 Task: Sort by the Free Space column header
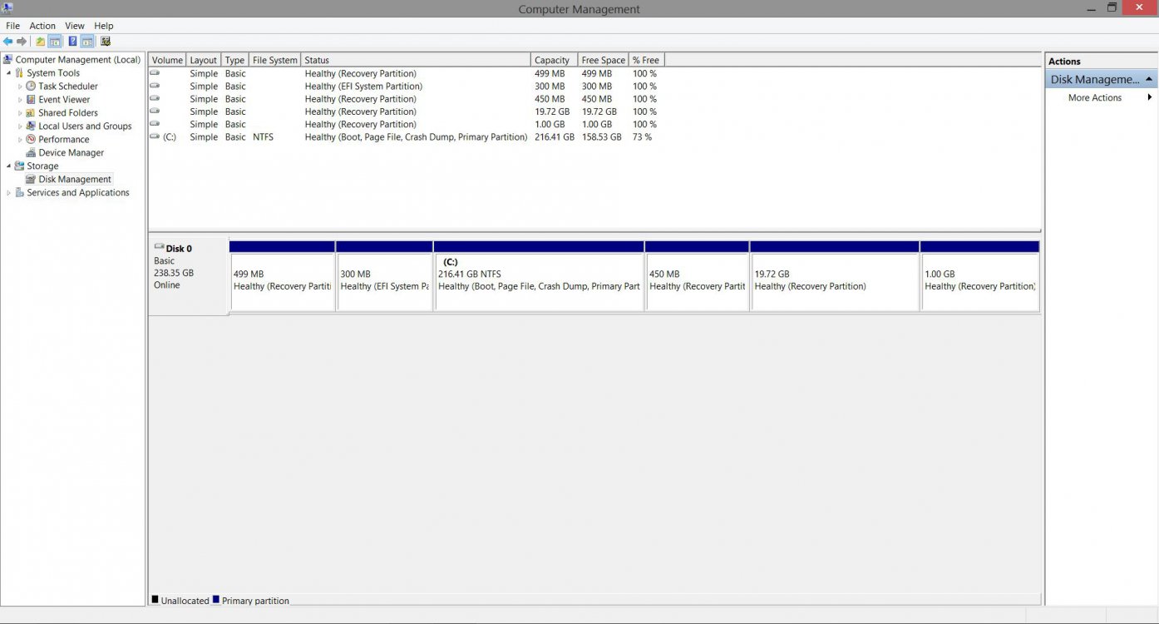(x=604, y=60)
